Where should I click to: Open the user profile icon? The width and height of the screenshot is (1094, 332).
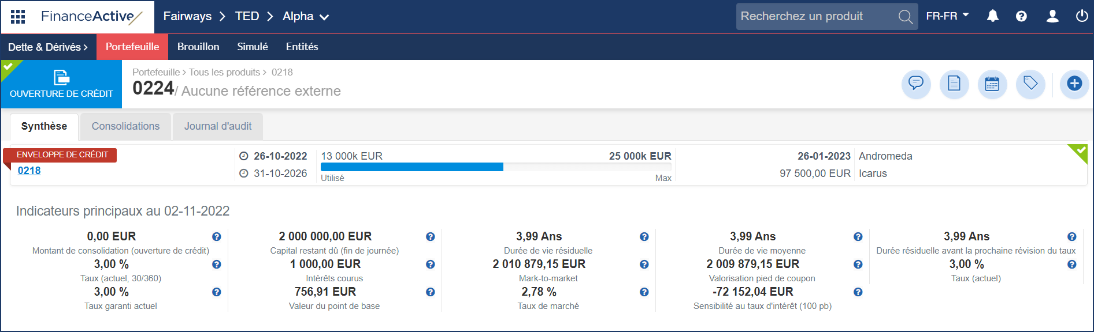point(1052,16)
